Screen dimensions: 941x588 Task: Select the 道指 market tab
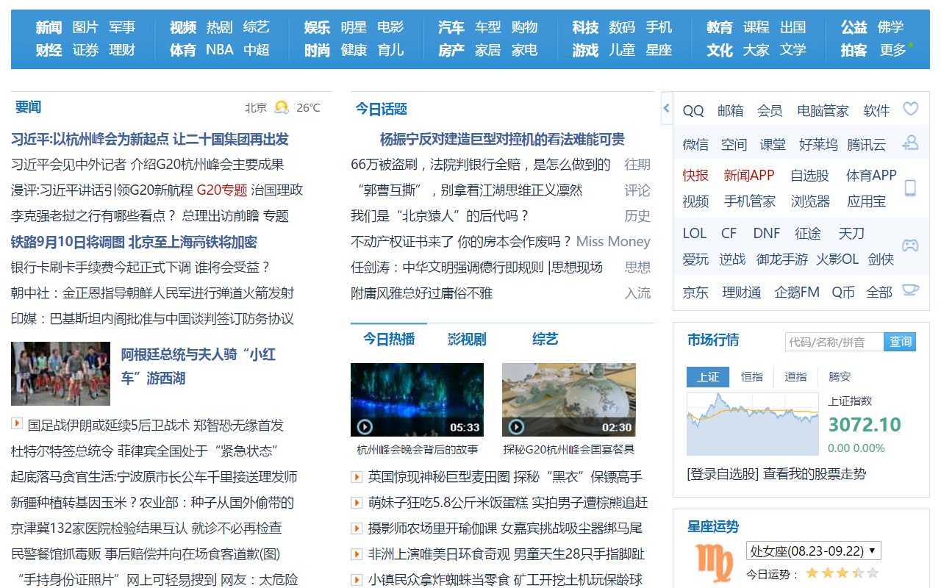[x=795, y=376]
